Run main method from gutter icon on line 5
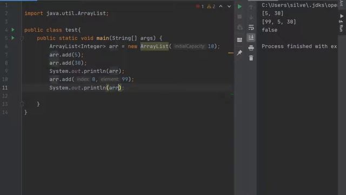 13,38
